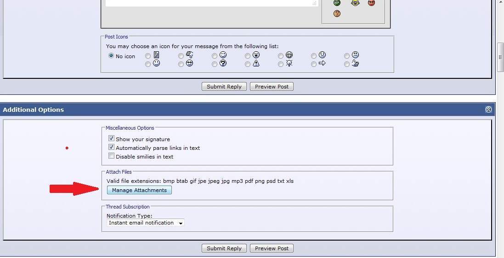This screenshot has height=258, width=504.
Task: Click the thumbs-up post icon image
Action: pos(355,63)
